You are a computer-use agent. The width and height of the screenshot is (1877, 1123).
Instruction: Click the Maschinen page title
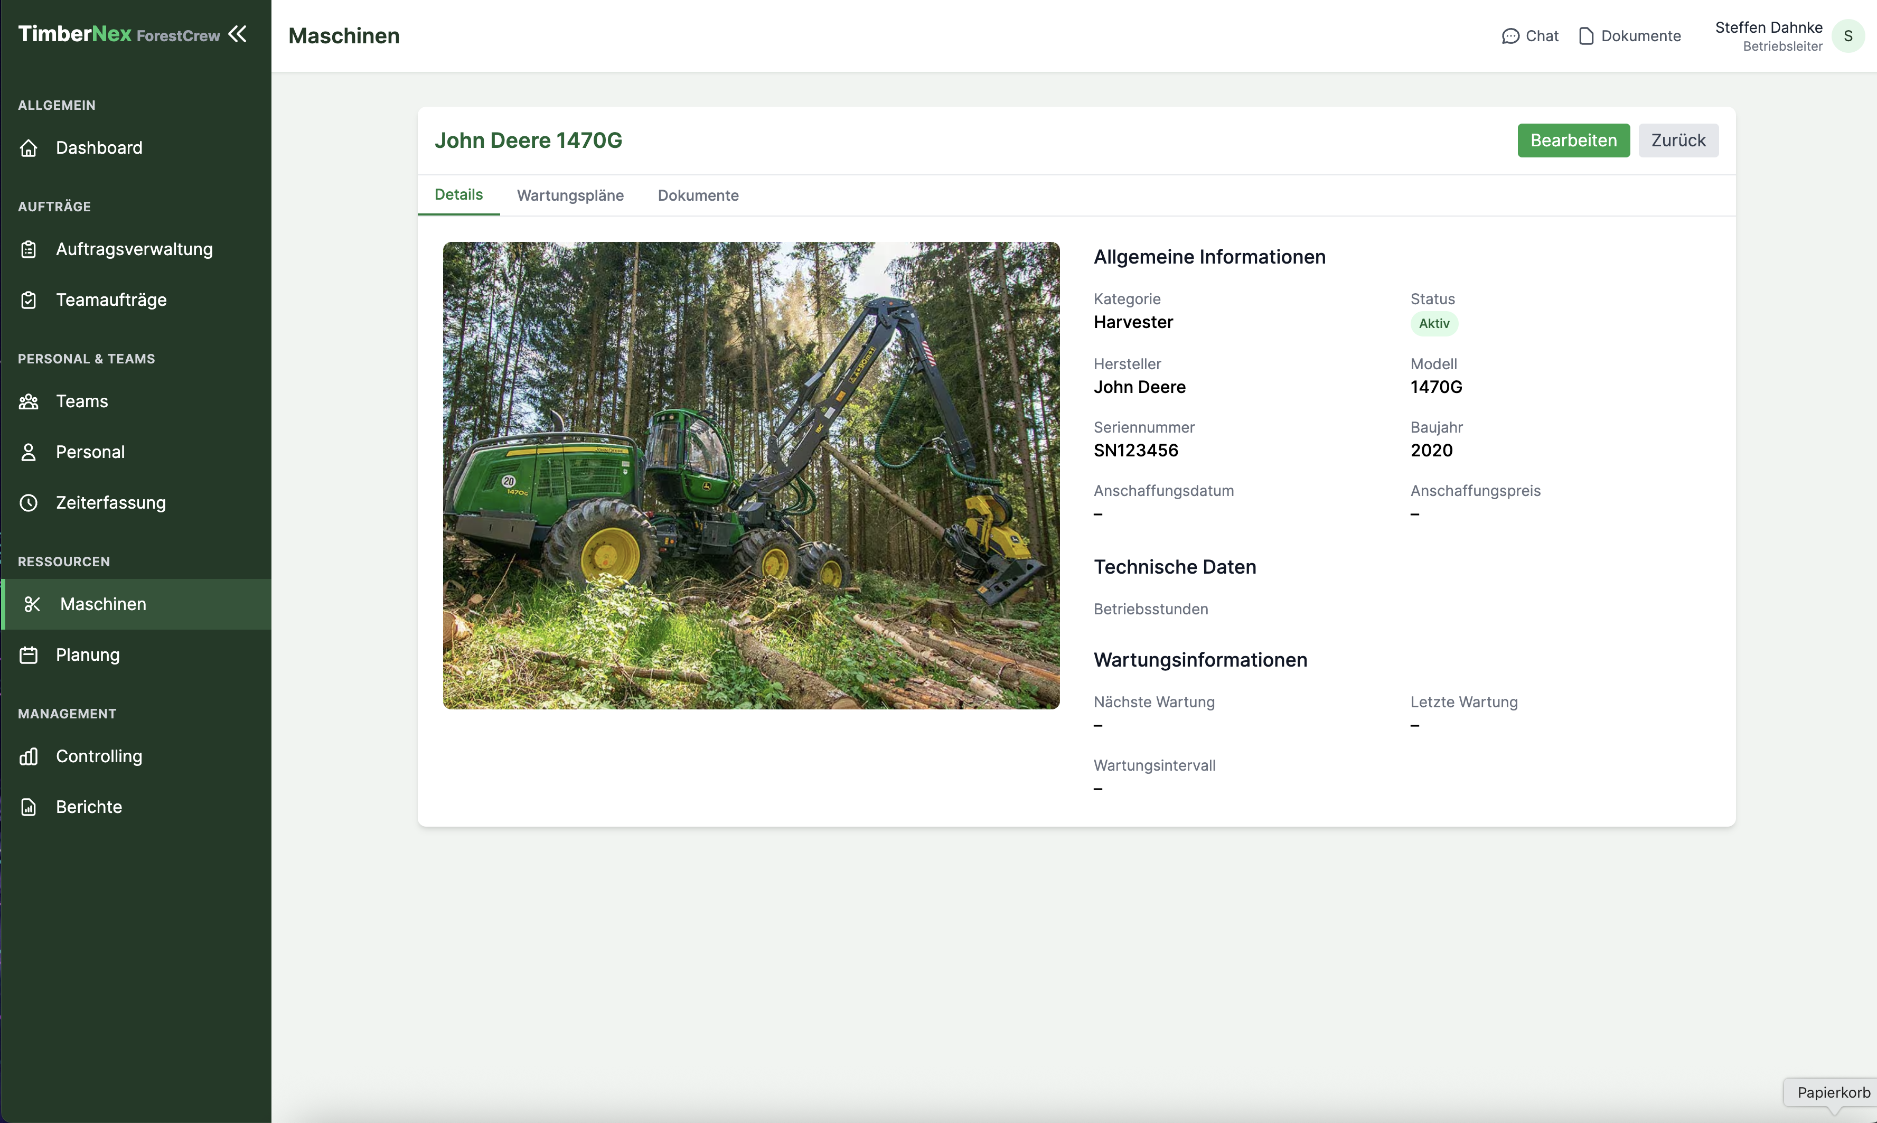coord(344,36)
